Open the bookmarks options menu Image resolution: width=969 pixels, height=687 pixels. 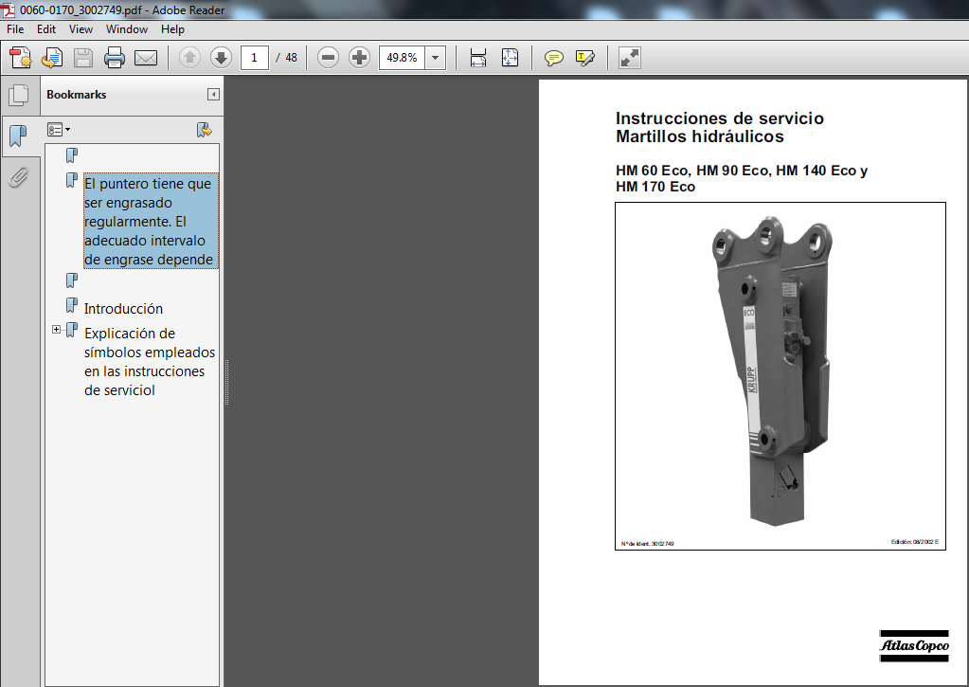59,130
